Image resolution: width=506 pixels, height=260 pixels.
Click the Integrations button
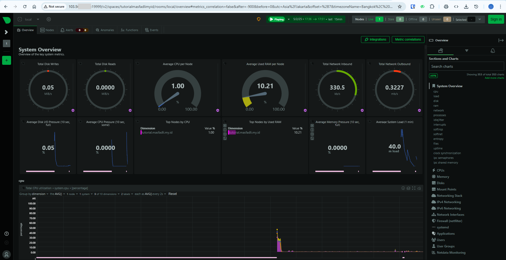pyautogui.click(x=375, y=40)
